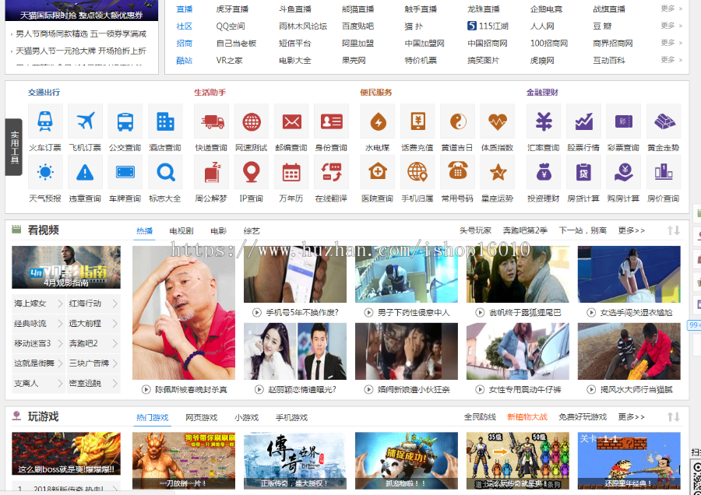
Task: Click the 网速测试 globe icon
Action: [252, 121]
